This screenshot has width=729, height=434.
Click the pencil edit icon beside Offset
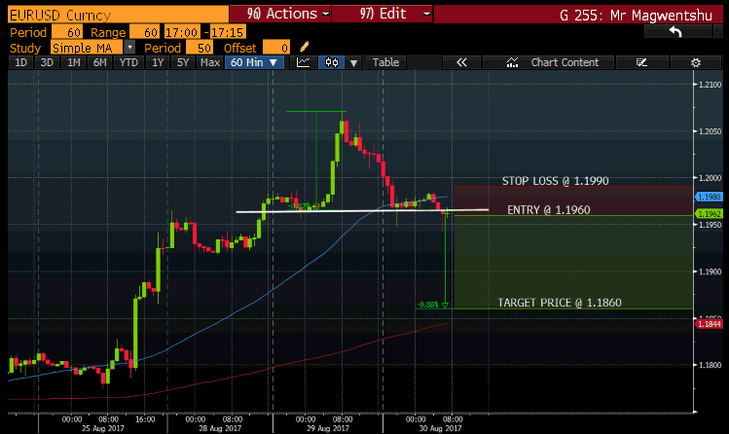(x=305, y=47)
